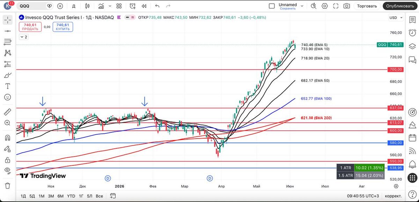Toggle magnet mode for drawings

[8, 138]
